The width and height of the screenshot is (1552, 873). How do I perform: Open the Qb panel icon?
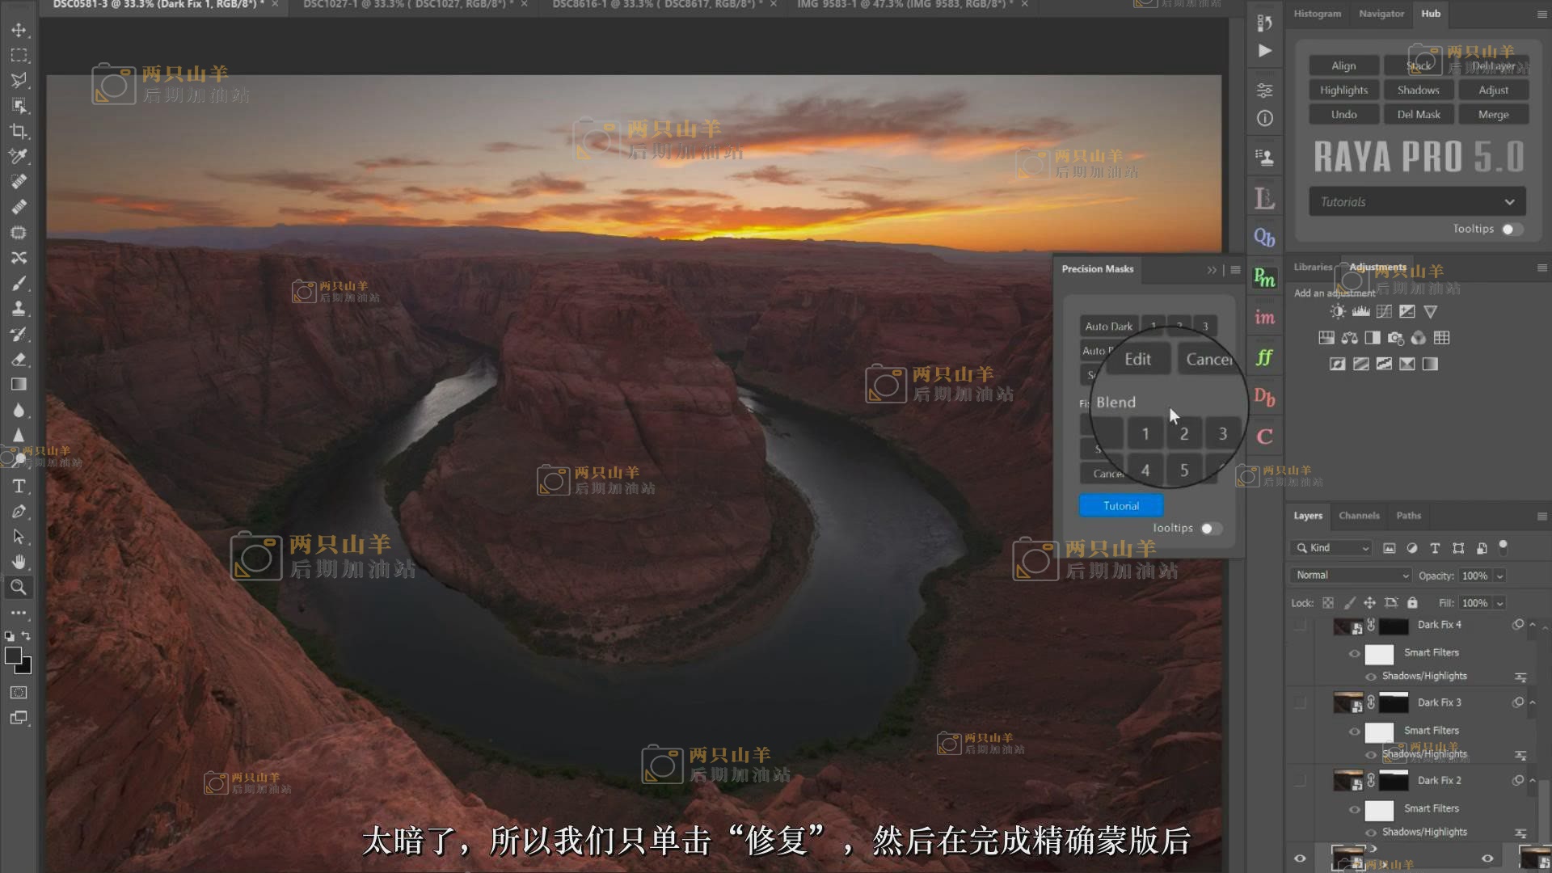click(x=1264, y=238)
